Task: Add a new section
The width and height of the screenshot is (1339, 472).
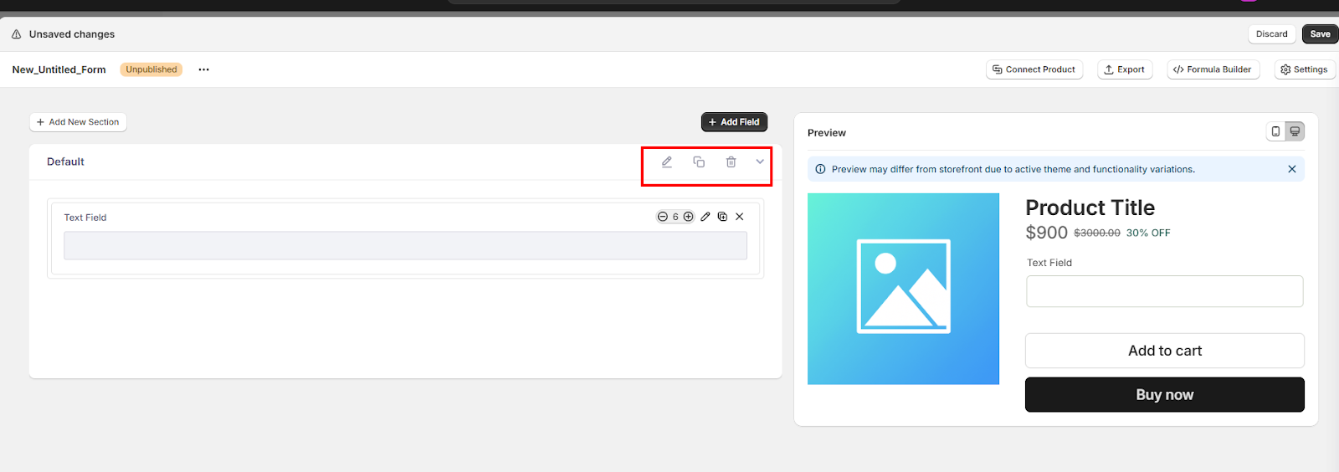Action: coord(78,122)
